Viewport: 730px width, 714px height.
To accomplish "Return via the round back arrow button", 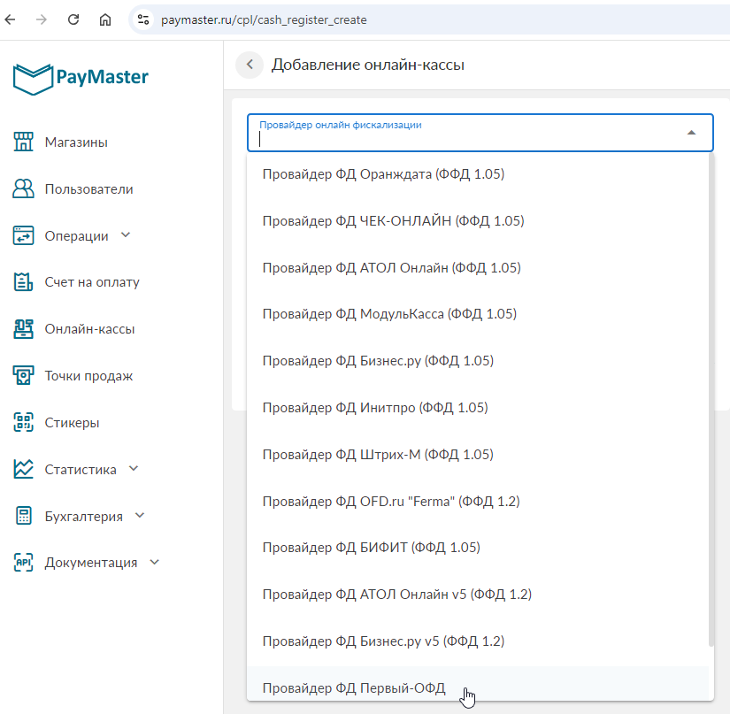I will click(250, 65).
